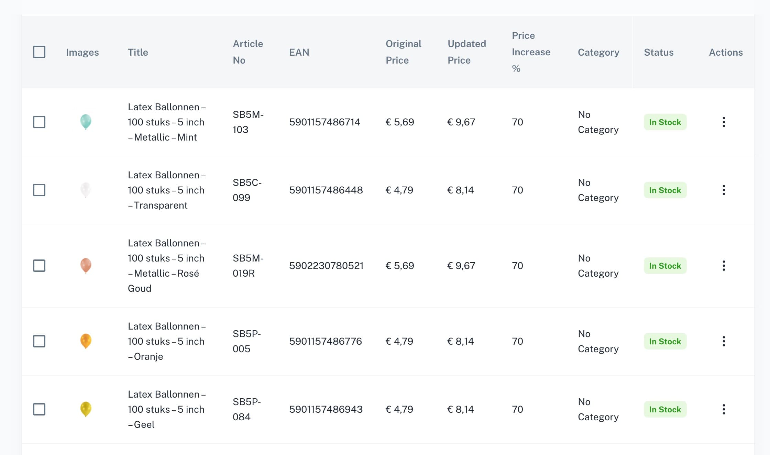
Task: Click In Stock badge on Mint row
Action: click(x=665, y=122)
